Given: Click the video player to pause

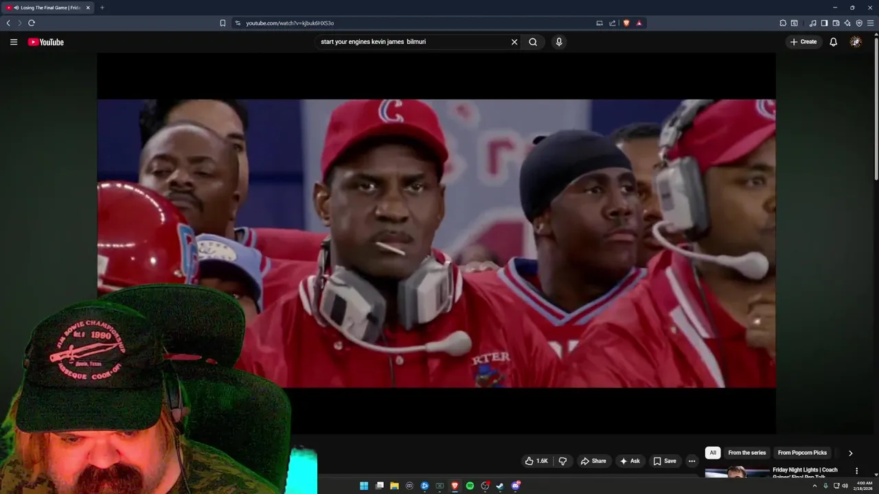Looking at the screenshot, I should [436, 244].
